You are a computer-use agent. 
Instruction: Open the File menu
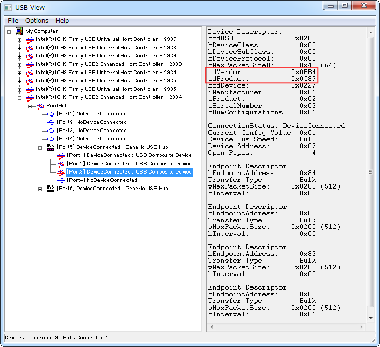click(x=13, y=21)
